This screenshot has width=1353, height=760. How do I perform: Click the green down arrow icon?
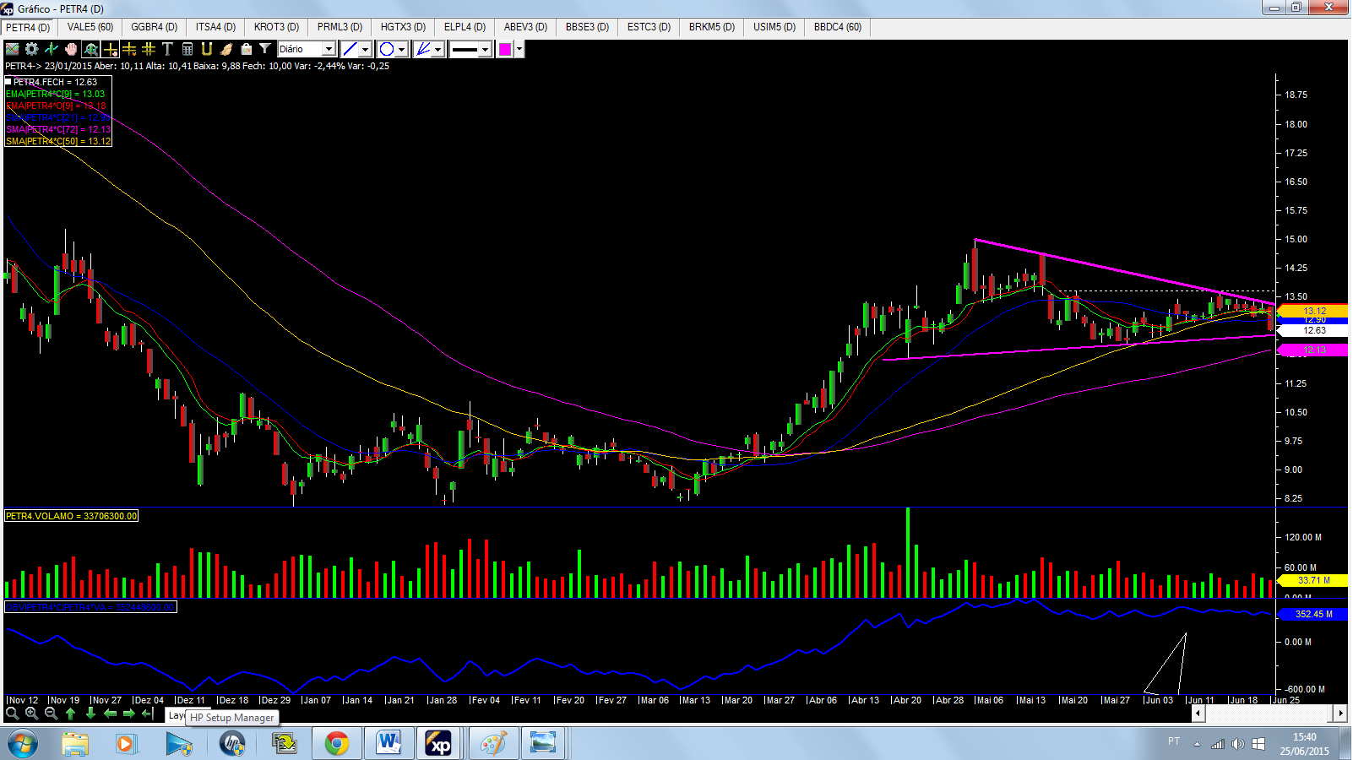(90, 714)
